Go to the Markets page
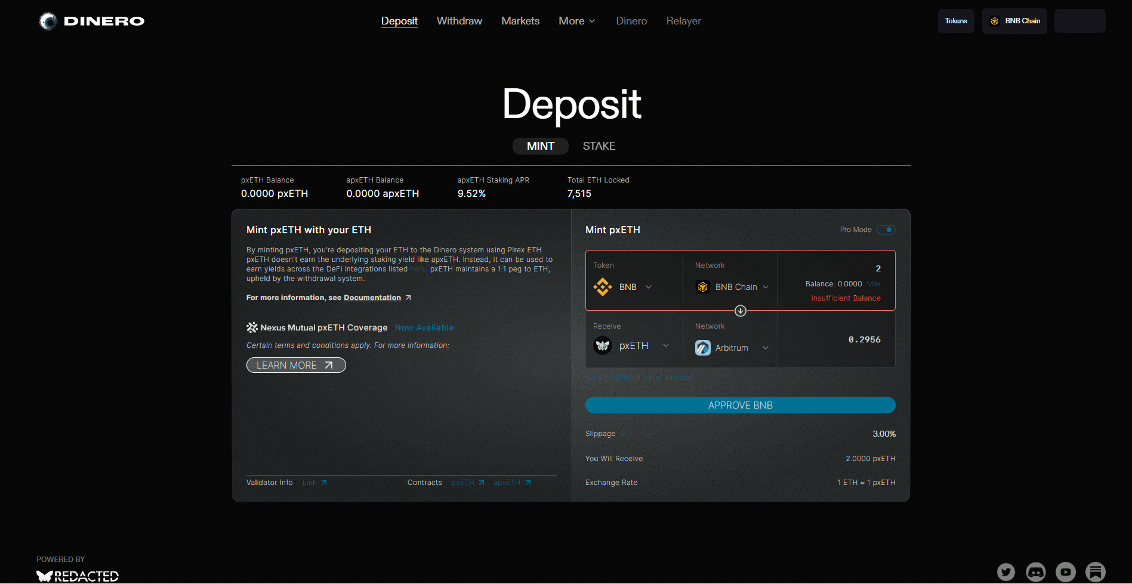 (x=520, y=21)
